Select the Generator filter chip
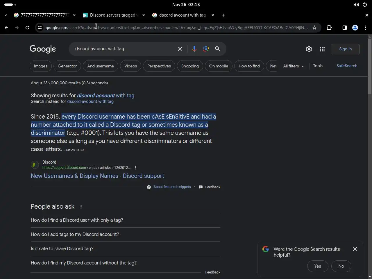Viewport: 372px width, 279px height. (67, 66)
